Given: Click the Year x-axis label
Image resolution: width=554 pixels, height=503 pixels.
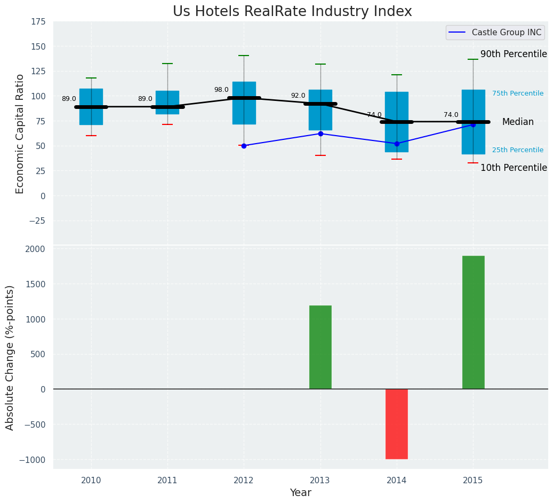Looking at the screenshot, I should tap(300, 493).
